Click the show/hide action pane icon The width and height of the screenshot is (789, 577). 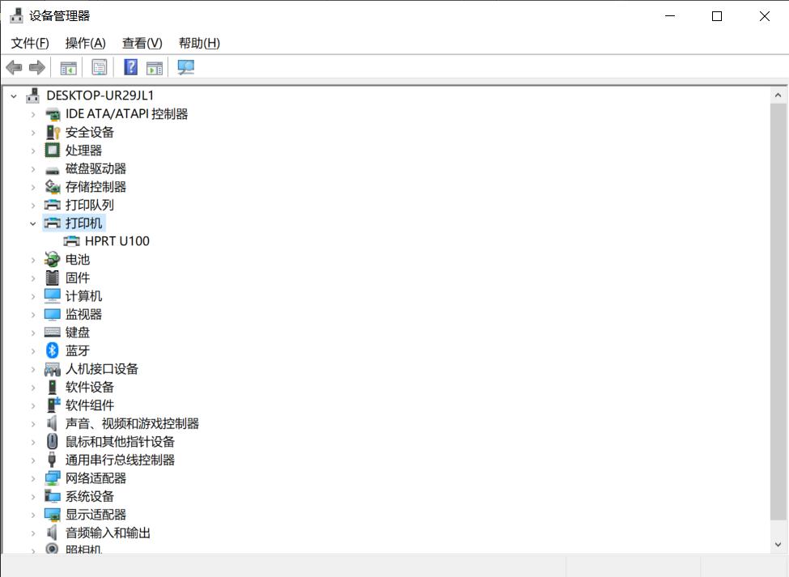click(x=155, y=67)
